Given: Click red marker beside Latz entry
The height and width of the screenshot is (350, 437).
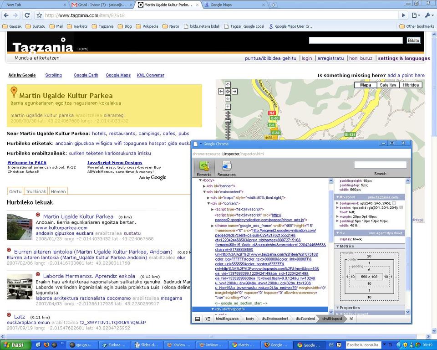Looking at the screenshot, I should pyautogui.click(x=9, y=315).
